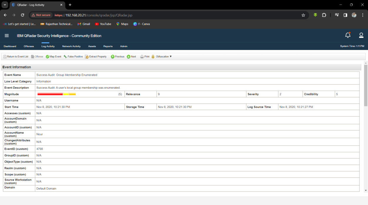Print the event details
This screenshot has height=205, width=368.
click(x=145, y=57)
